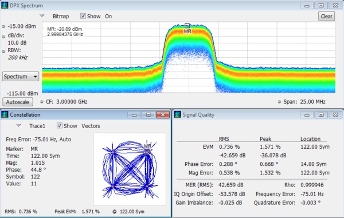Click the Phase Error RMS 0.288 ° cell
The width and height of the screenshot is (344, 218).
[x=228, y=164]
